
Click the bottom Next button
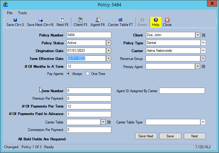point(195,136)
